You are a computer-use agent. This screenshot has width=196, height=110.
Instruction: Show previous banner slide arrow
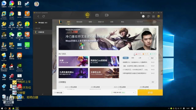61,39
